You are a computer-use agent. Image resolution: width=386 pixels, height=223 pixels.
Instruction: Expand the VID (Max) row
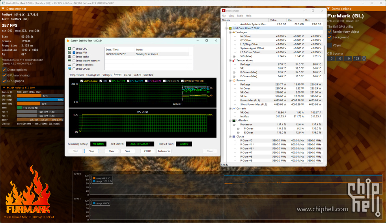coord(234,56)
